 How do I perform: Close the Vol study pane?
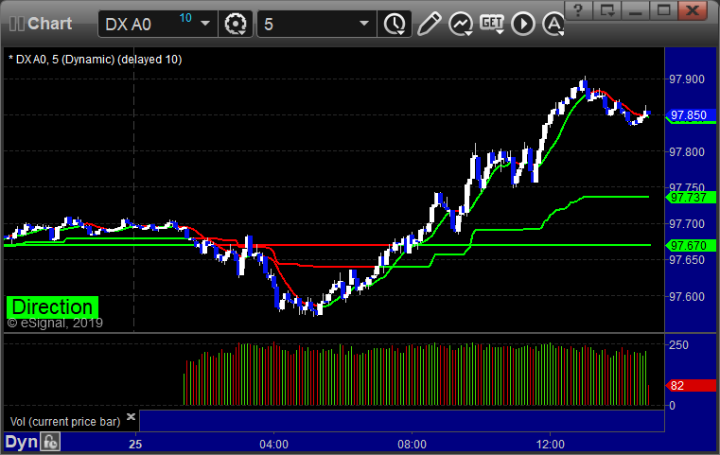point(131,416)
